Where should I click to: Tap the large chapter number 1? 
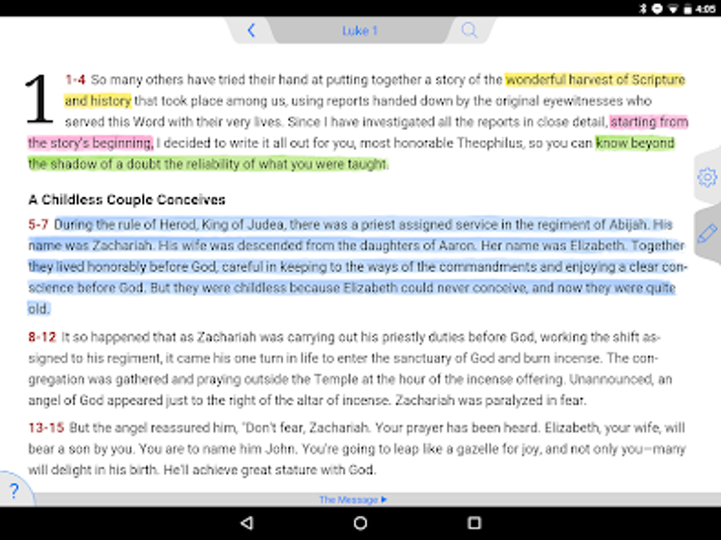click(x=39, y=99)
